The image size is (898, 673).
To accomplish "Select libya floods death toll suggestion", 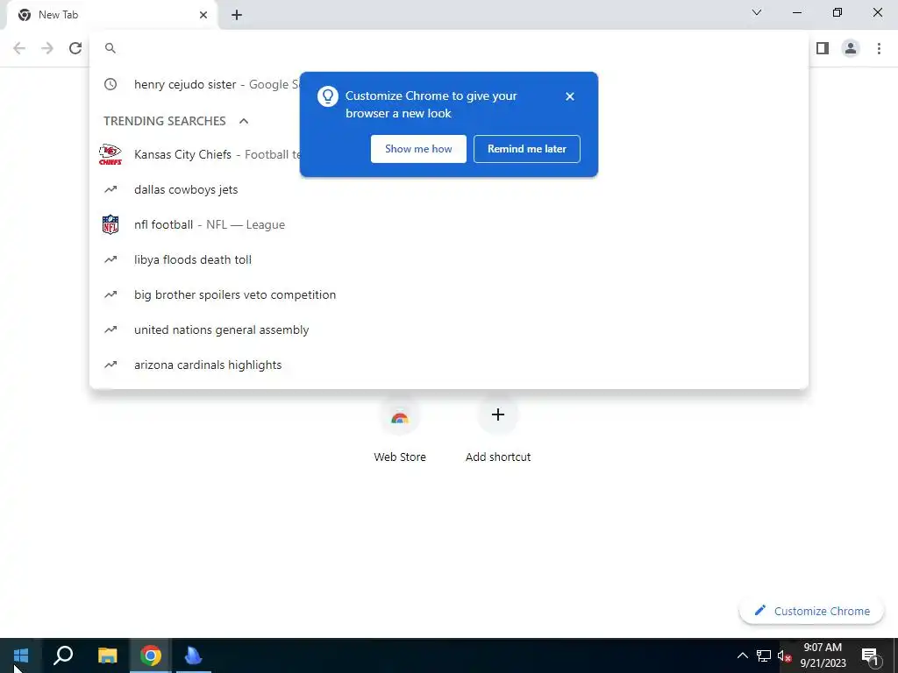I will [449, 259].
